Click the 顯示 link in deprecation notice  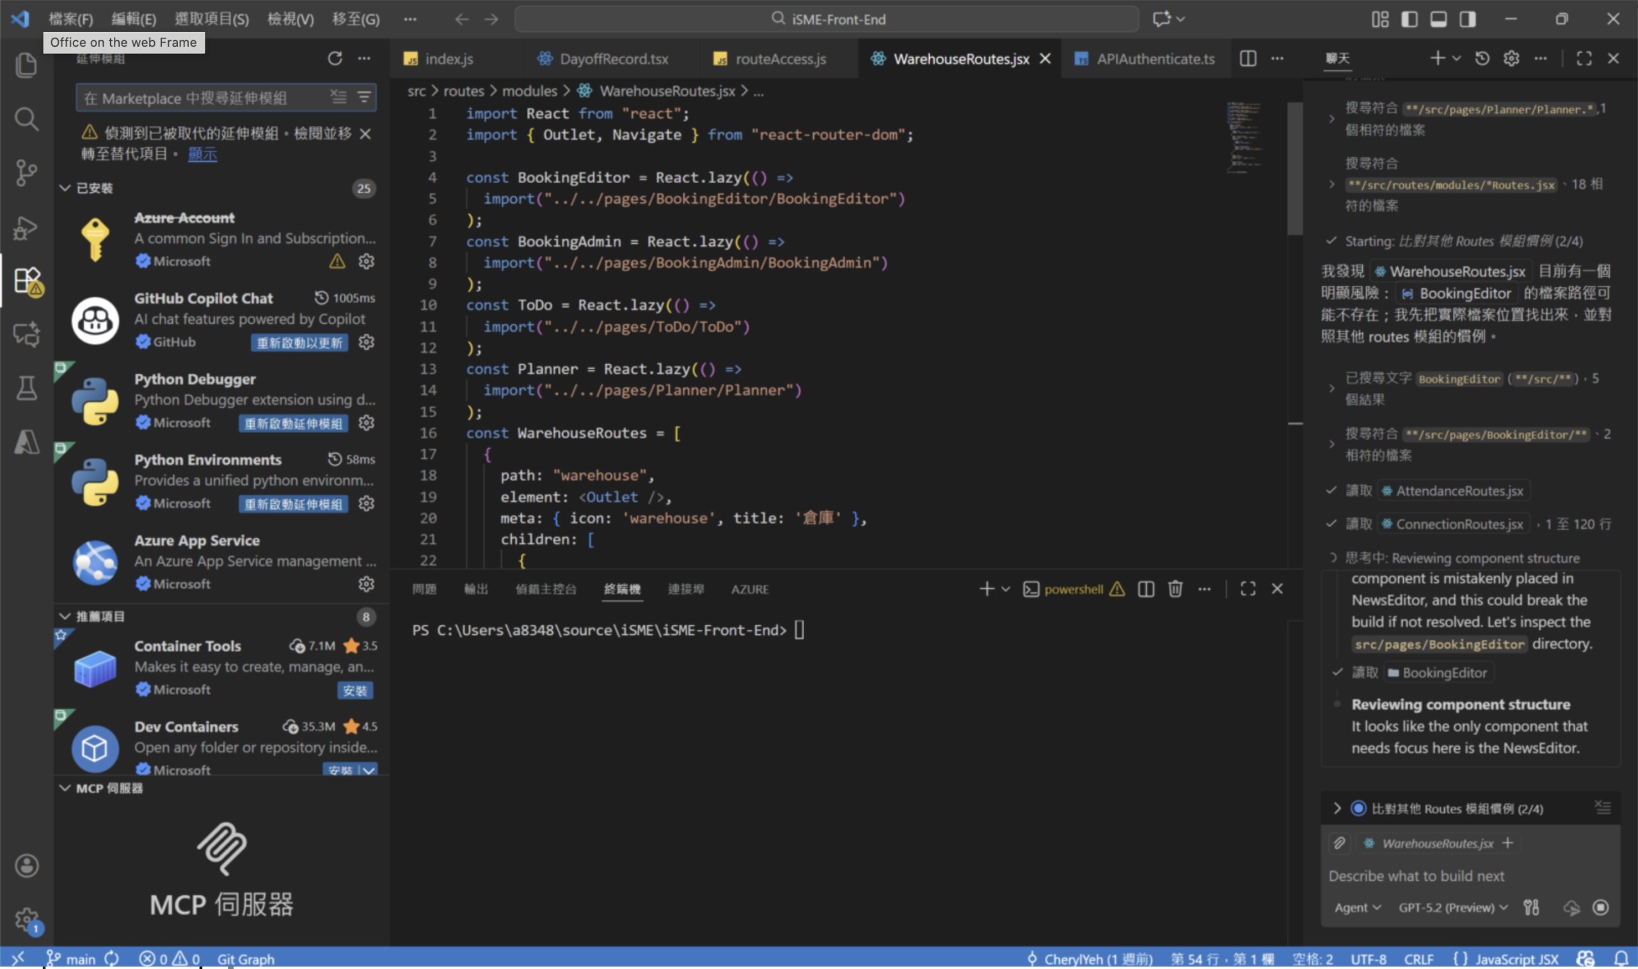click(x=202, y=154)
